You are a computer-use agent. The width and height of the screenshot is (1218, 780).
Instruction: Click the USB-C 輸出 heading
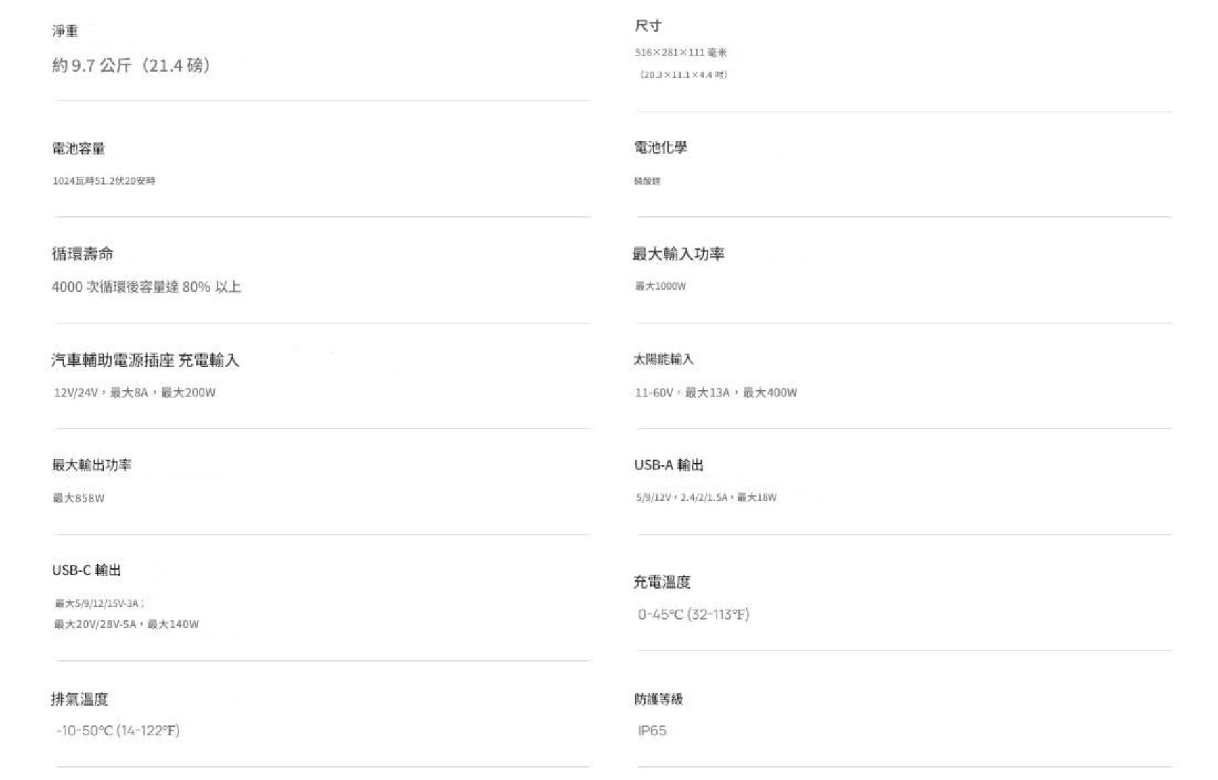(x=87, y=570)
